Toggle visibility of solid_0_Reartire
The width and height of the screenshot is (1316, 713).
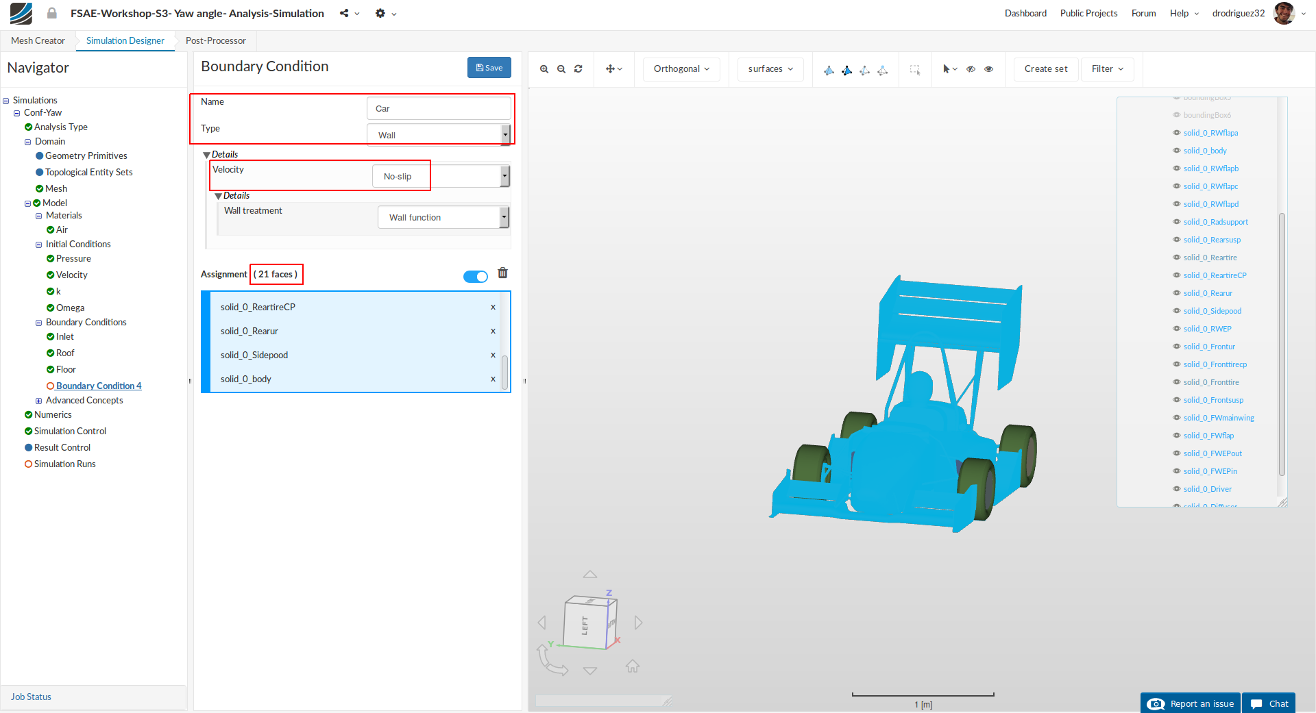[1177, 258]
